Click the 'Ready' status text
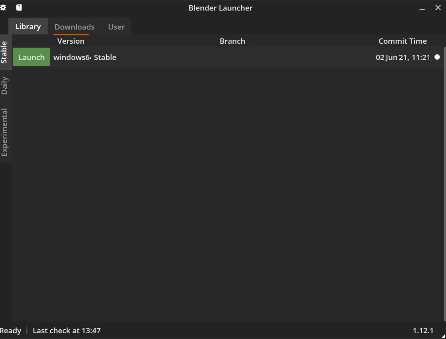Image resolution: width=446 pixels, height=339 pixels. tap(11, 331)
